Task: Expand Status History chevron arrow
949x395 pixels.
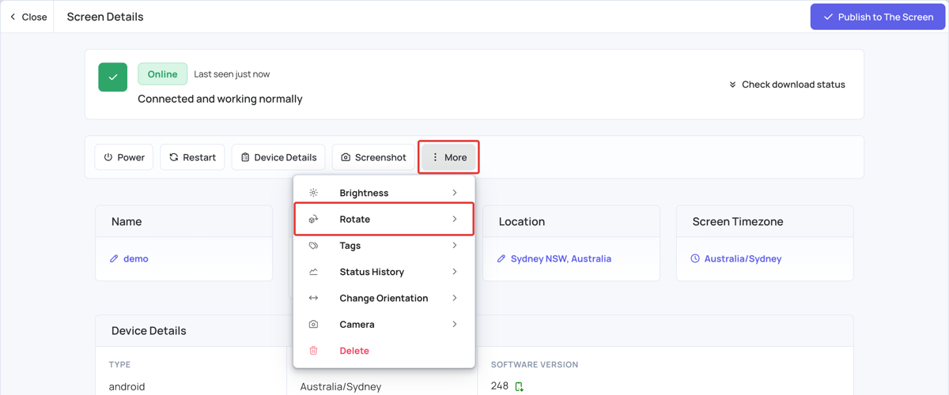Action: tap(455, 272)
